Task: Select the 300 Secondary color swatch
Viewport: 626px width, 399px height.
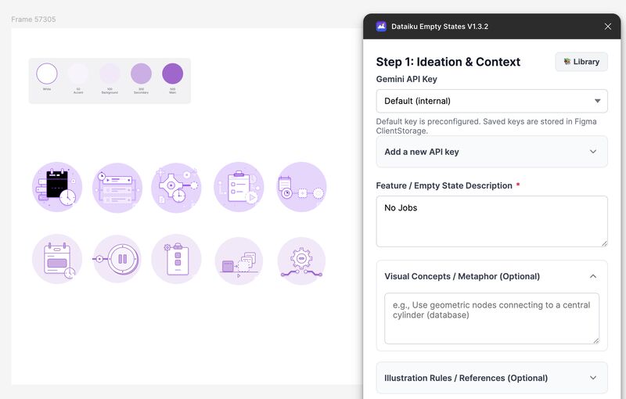Action: pyautogui.click(x=141, y=74)
